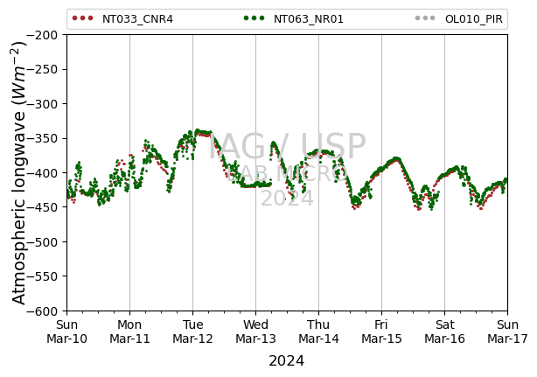Click the NT033_CNR4 legend label
Screen dimensions: 537x377
coord(137,19)
